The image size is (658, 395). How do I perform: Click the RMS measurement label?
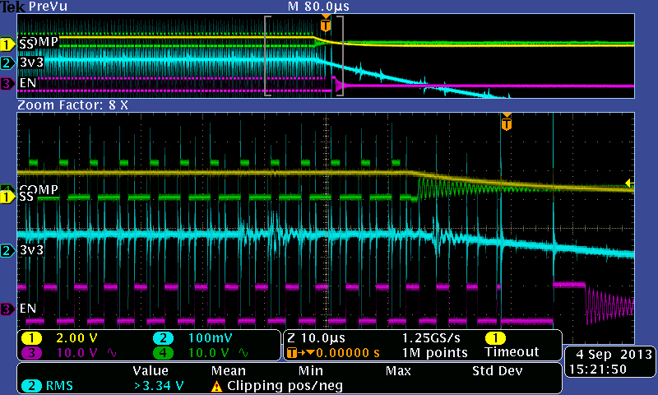59,386
